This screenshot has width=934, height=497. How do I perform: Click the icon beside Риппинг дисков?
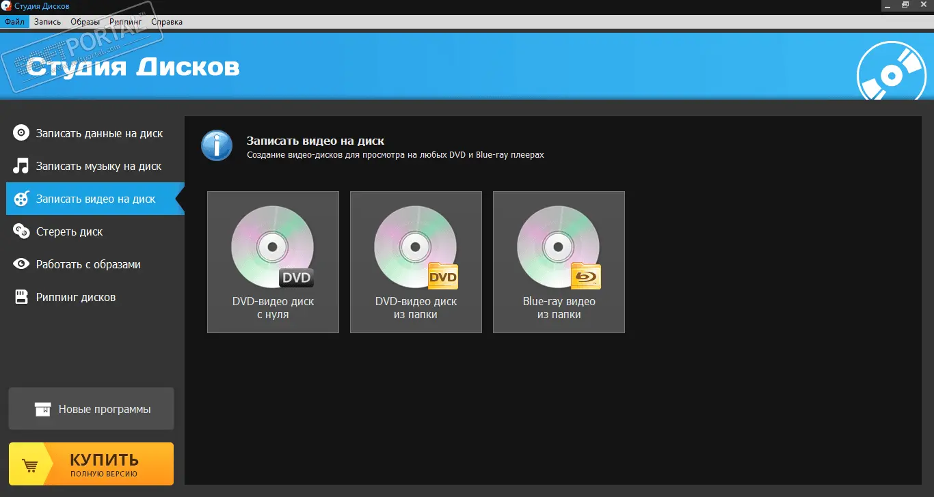[x=21, y=297]
